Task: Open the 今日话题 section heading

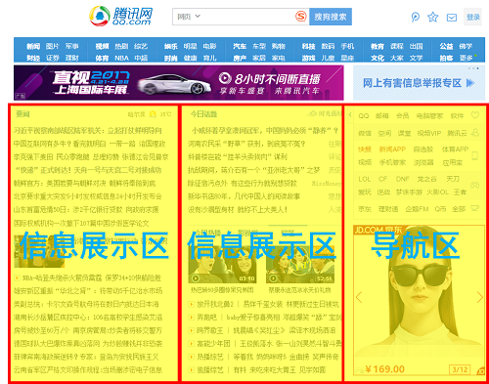Action: 203,114
